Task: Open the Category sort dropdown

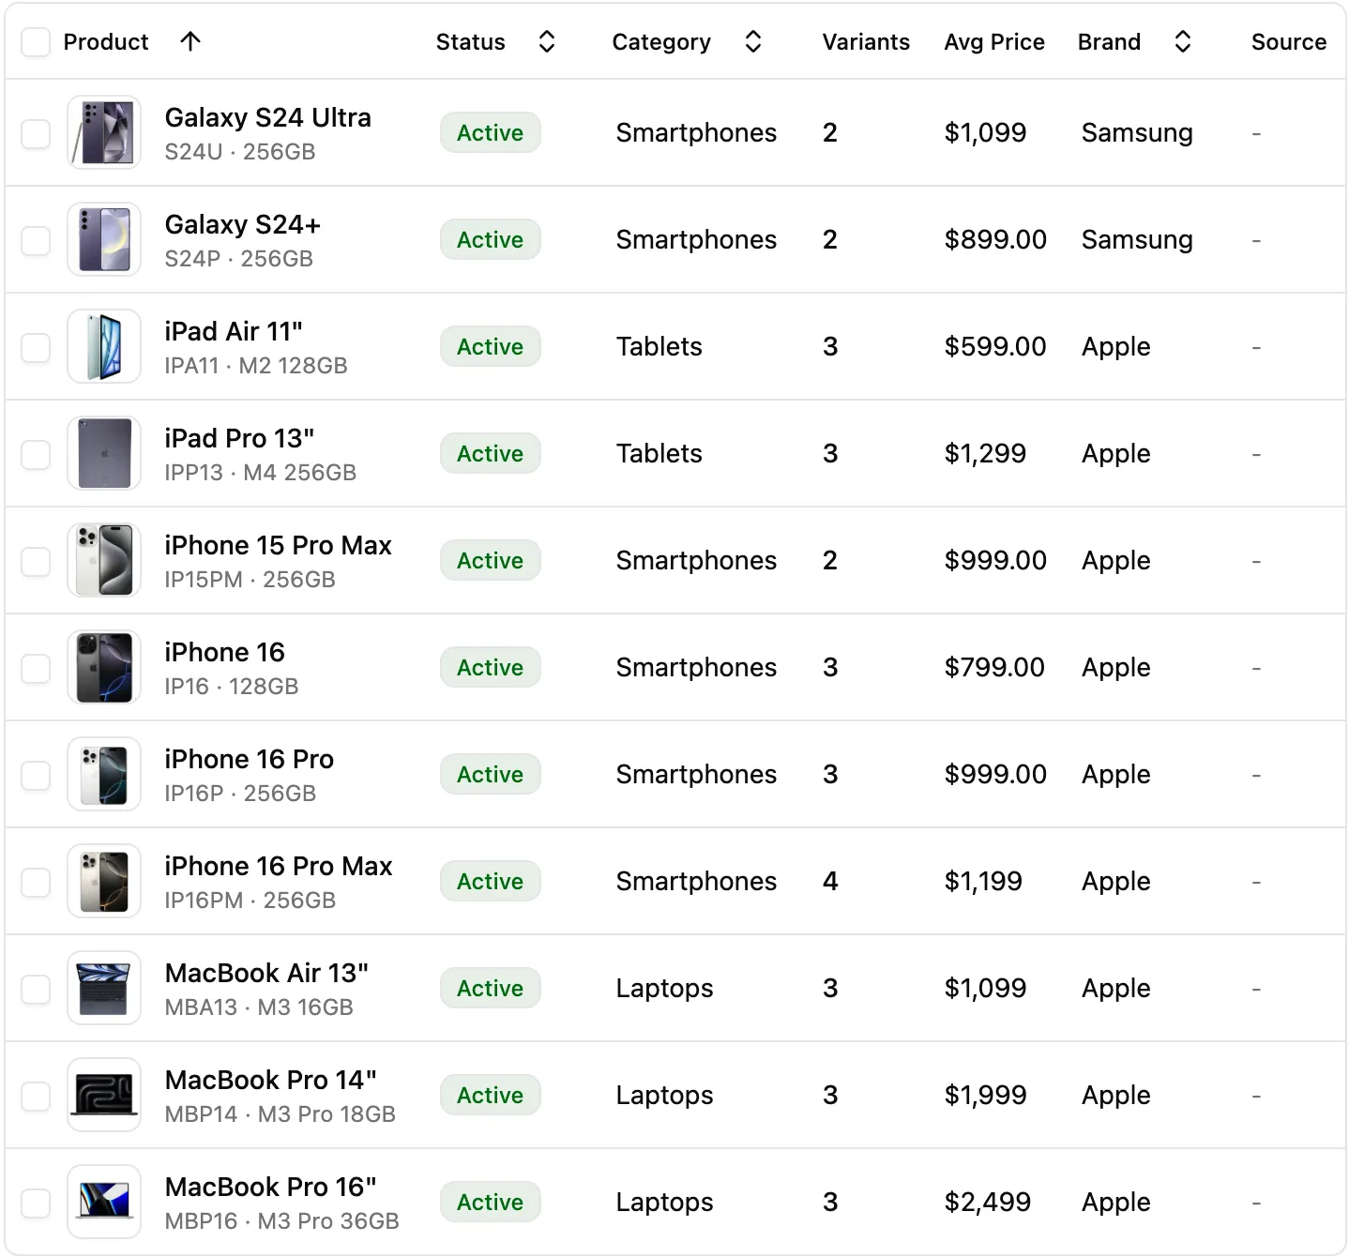Action: click(752, 41)
